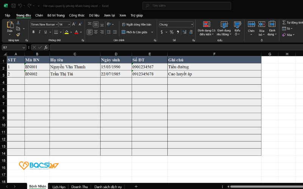Switch to Dữ liệu tab
The image size is (303, 189).
pyautogui.click(x=94, y=15)
